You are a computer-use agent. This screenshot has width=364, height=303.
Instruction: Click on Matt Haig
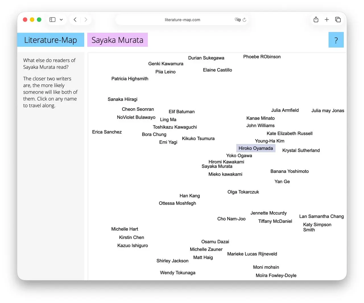point(203,257)
